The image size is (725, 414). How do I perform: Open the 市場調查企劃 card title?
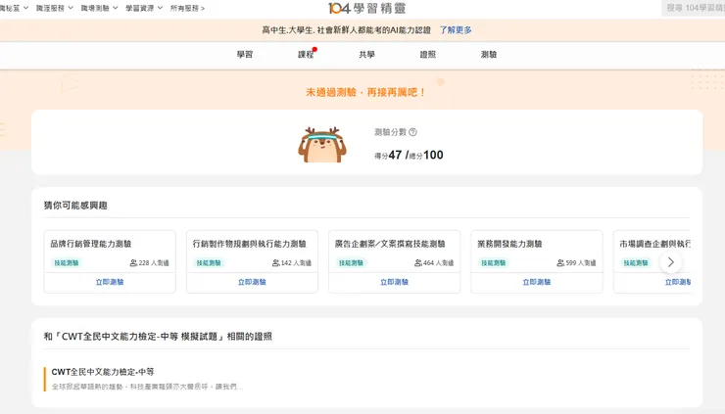pos(655,244)
